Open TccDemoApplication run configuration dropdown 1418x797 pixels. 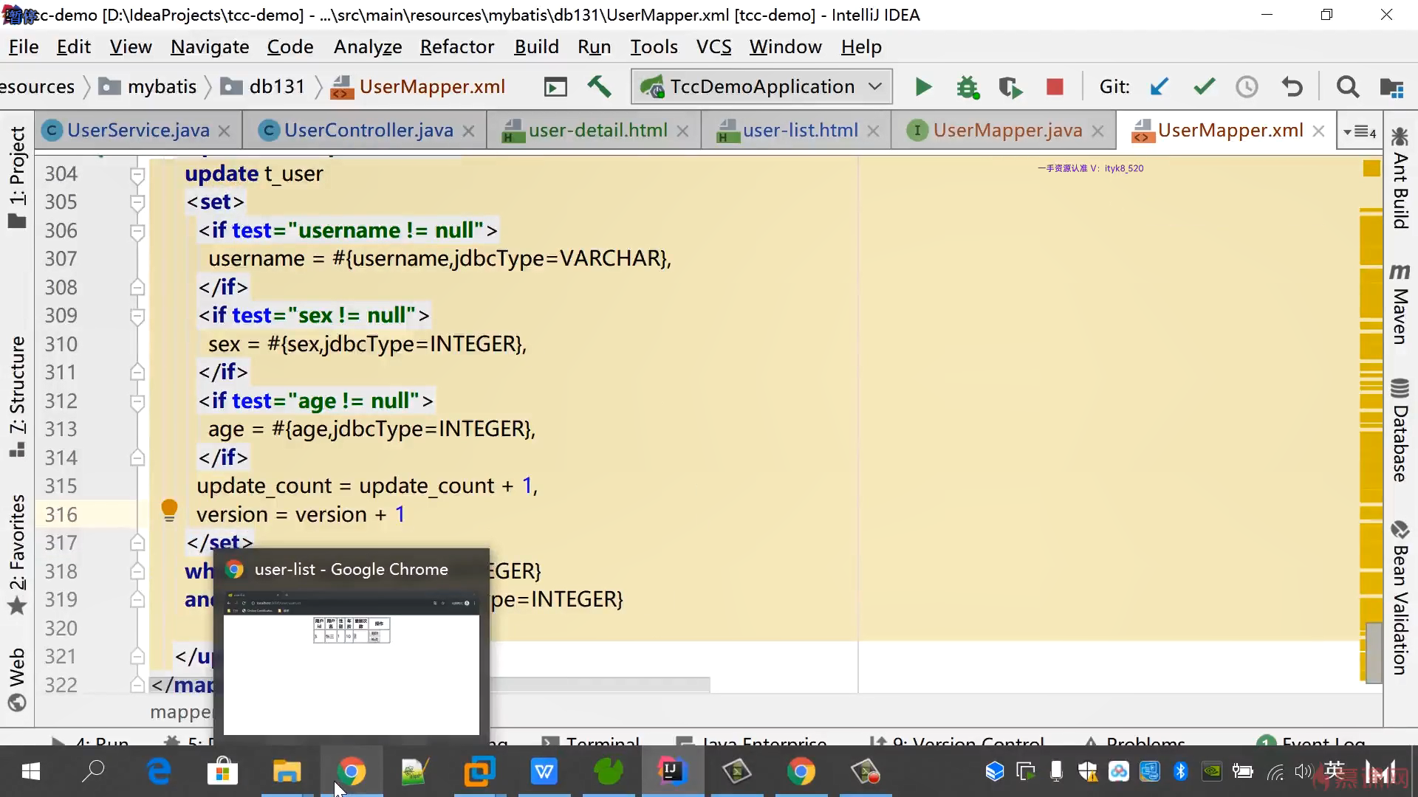pyautogui.click(x=761, y=87)
